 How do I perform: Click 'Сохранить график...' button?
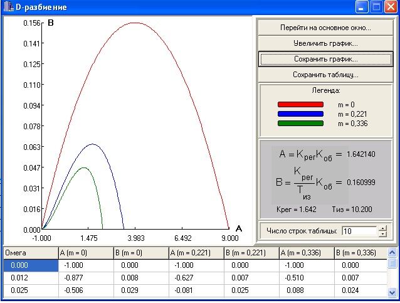click(325, 59)
